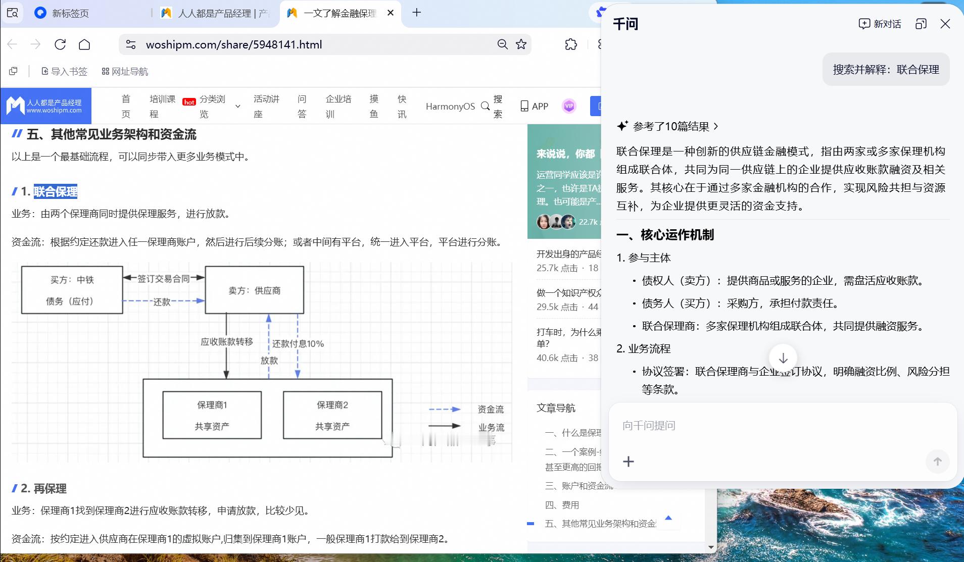Click the site 搜索 magnifier icon
Image resolution: width=964 pixels, height=562 pixels.
[x=486, y=106]
